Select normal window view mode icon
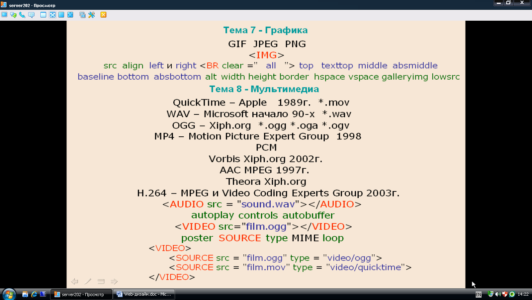The width and height of the screenshot is (532, 300). (43, 15)
